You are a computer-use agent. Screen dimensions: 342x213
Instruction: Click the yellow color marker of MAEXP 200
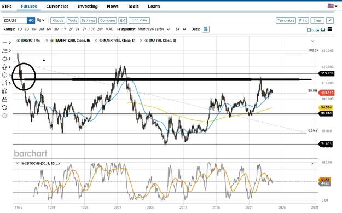click(55, 41)
